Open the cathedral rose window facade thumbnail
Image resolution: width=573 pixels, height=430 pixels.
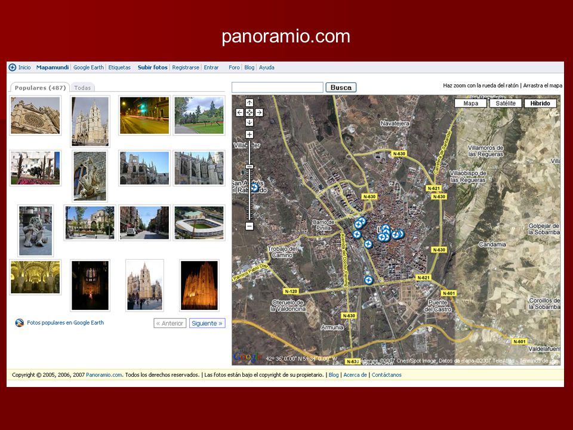click(35, 115)
